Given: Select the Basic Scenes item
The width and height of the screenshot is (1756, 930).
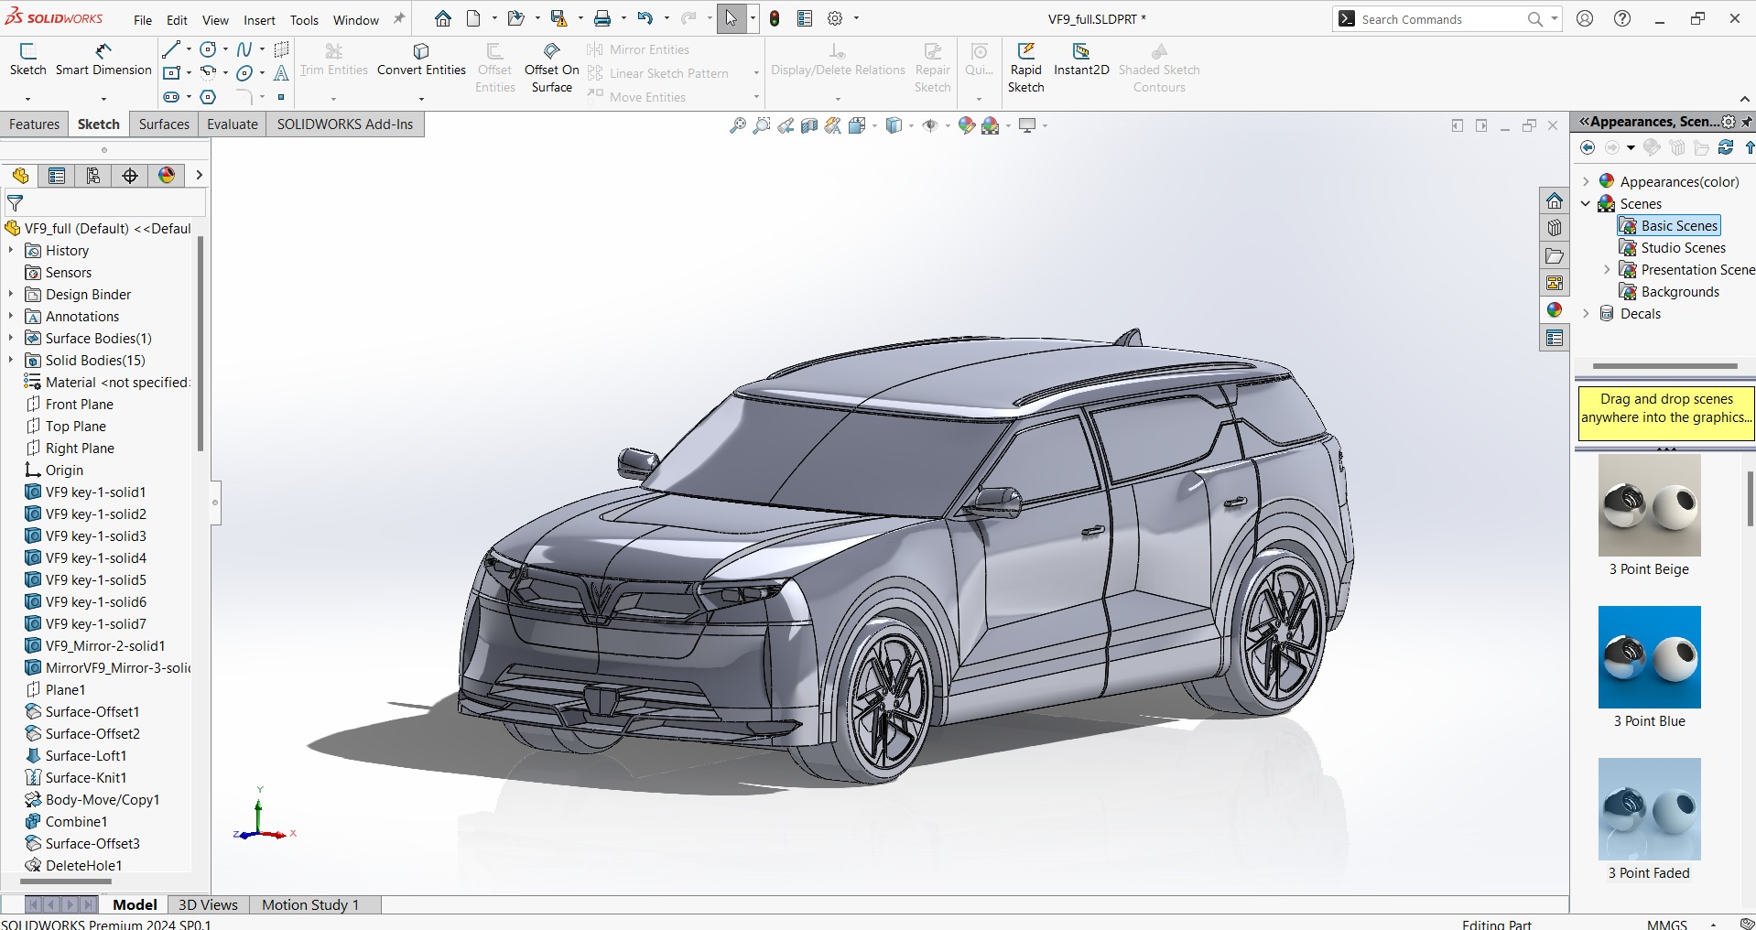Looking at the screenshot, I should [x=1669, y=225].
